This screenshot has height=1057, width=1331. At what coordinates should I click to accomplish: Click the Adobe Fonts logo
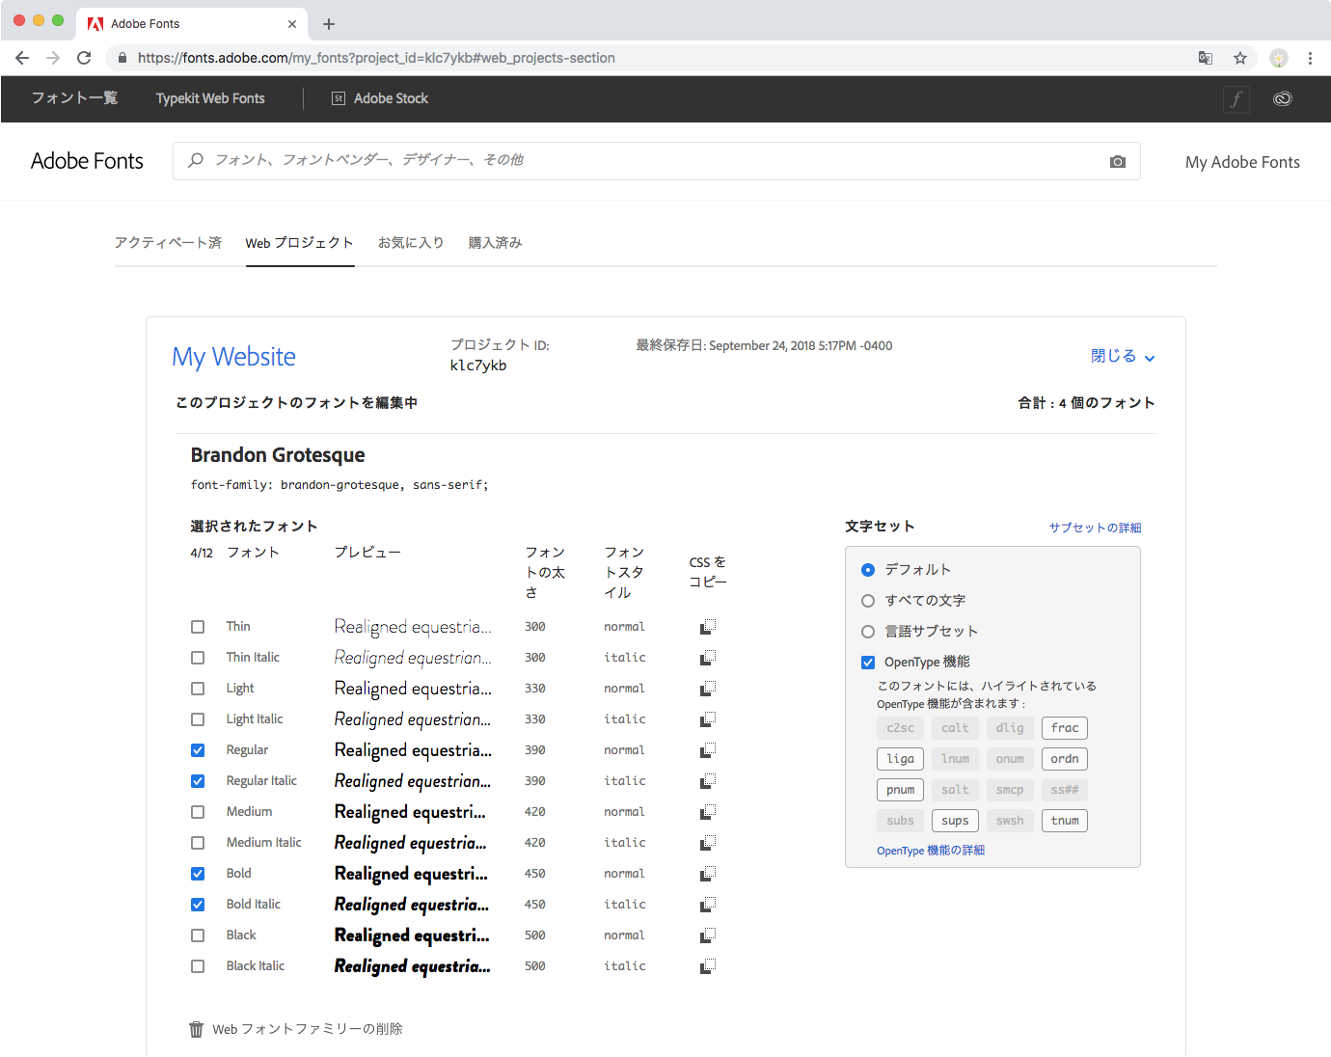87,161
